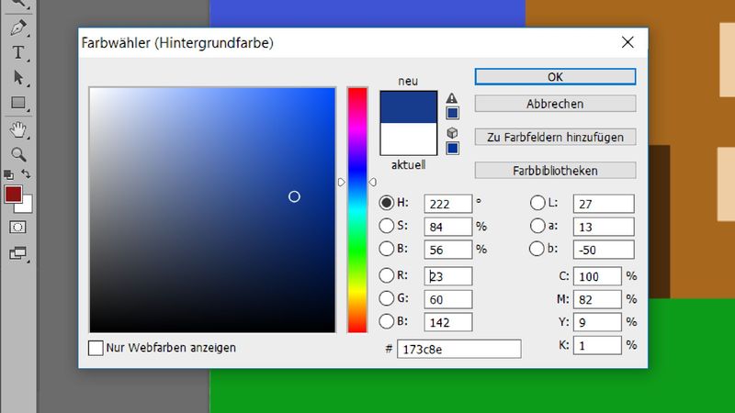Viewport: 735px width, 413px height.
Task: Toggle the Quick Mask mode icon
Action: 17,227
